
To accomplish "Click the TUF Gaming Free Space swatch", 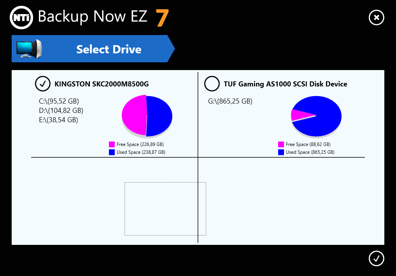I will 281,144.
